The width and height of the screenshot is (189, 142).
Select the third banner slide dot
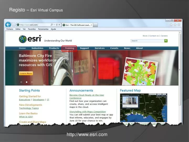[x=32, y=82]
